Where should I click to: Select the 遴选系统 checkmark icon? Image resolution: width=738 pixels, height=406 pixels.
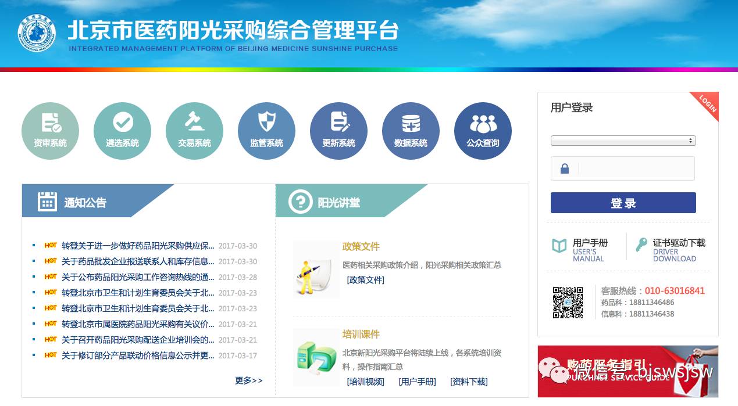click(122, 130)
